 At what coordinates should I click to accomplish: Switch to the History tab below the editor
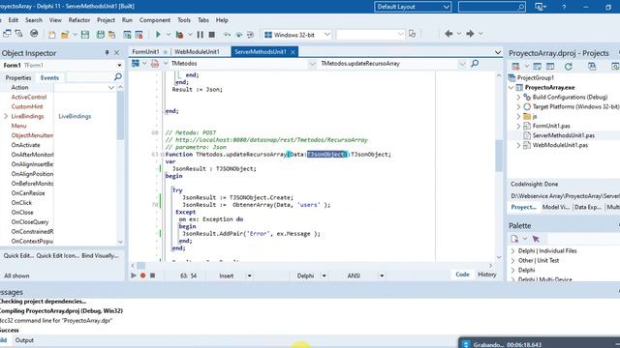(486, 275)
